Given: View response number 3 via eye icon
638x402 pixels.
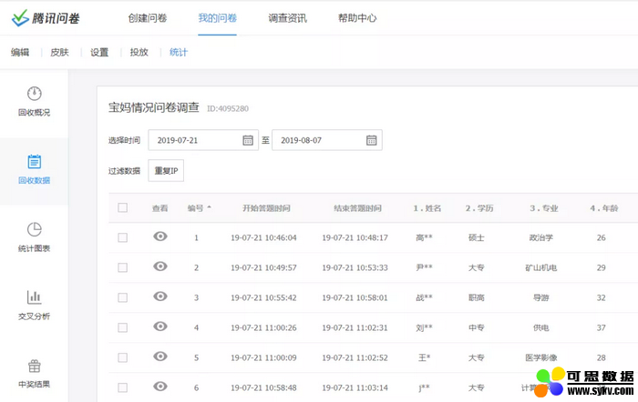Looking at the screenshot, I should 160,296.
